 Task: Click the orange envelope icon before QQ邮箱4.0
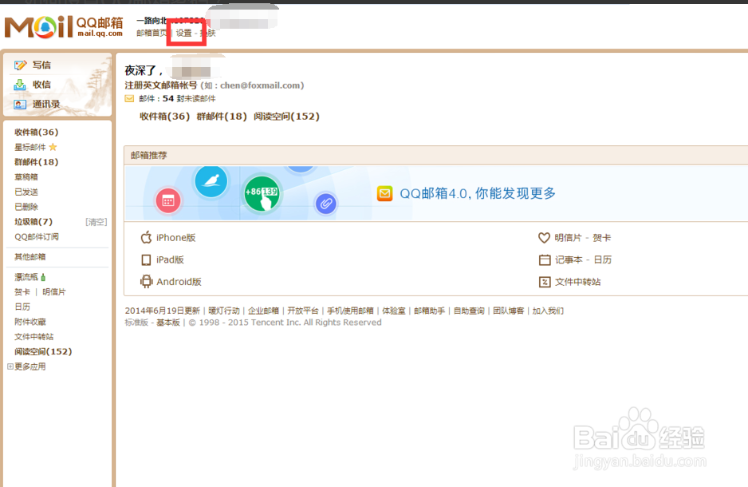(x=385, y=193)
